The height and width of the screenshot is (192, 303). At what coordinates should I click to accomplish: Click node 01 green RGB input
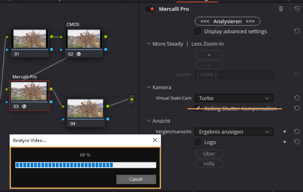7,37
